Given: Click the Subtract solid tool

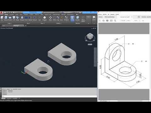Looking at the screenshot, I should (30, 18).
